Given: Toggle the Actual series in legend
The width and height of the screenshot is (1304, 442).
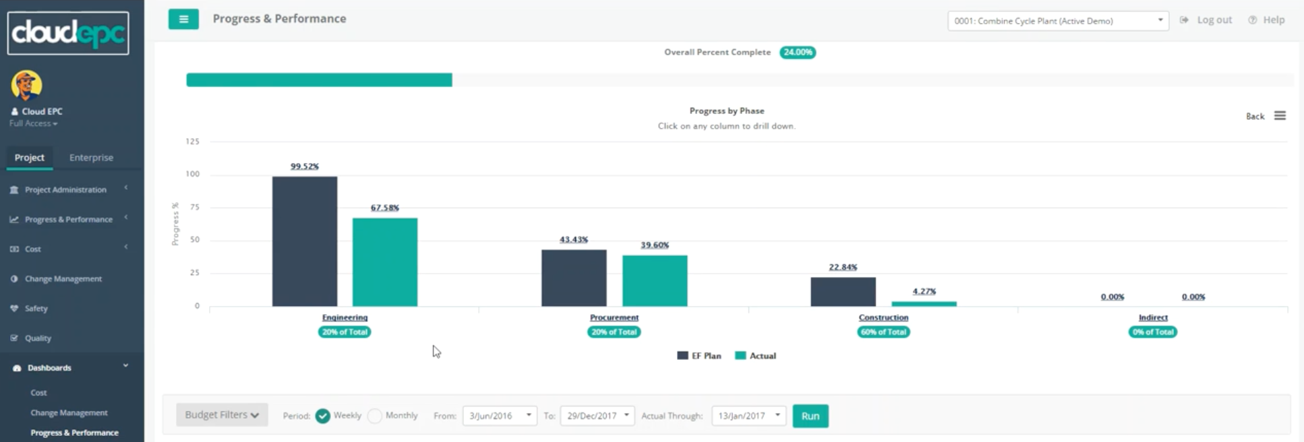Looking at the screenshot, I should [x=756, y=356].
